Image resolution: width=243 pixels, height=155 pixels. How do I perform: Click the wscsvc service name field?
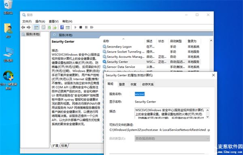pos(140,94)
